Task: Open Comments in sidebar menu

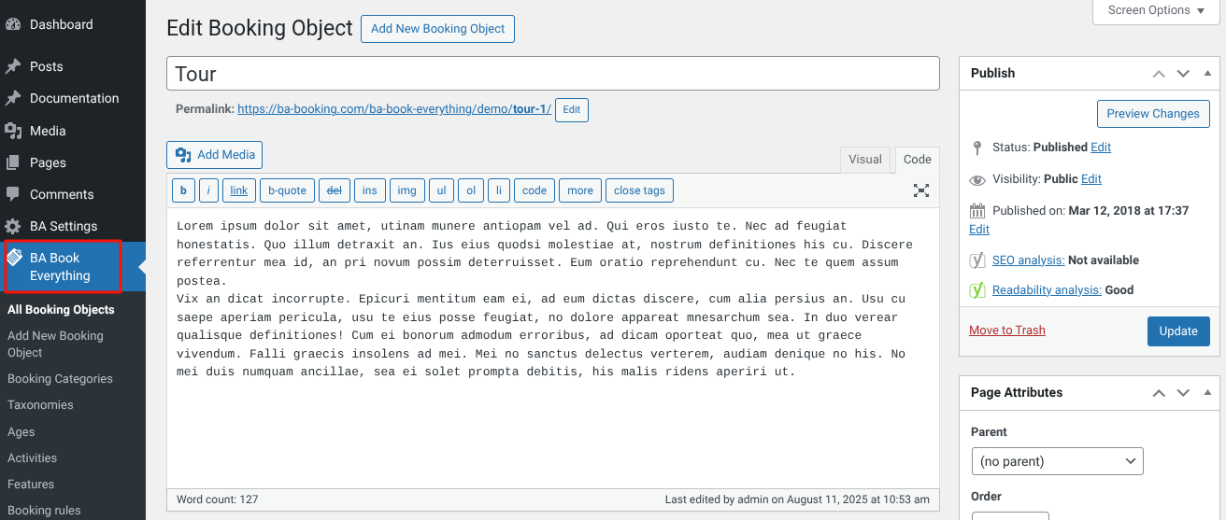Action: click(x=62, y=194)
